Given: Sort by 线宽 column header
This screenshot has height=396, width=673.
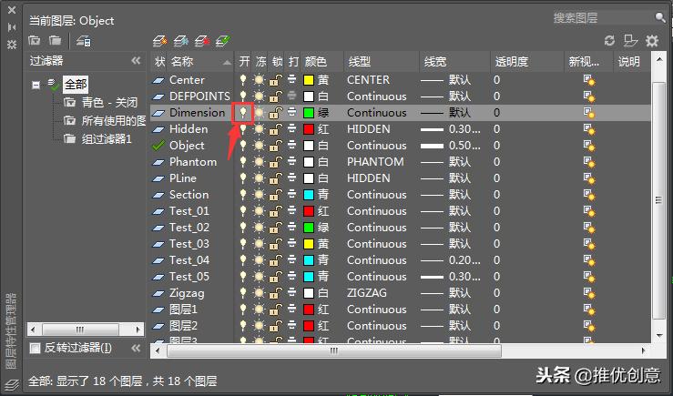Looking at the screenshot, I should 455,62.
